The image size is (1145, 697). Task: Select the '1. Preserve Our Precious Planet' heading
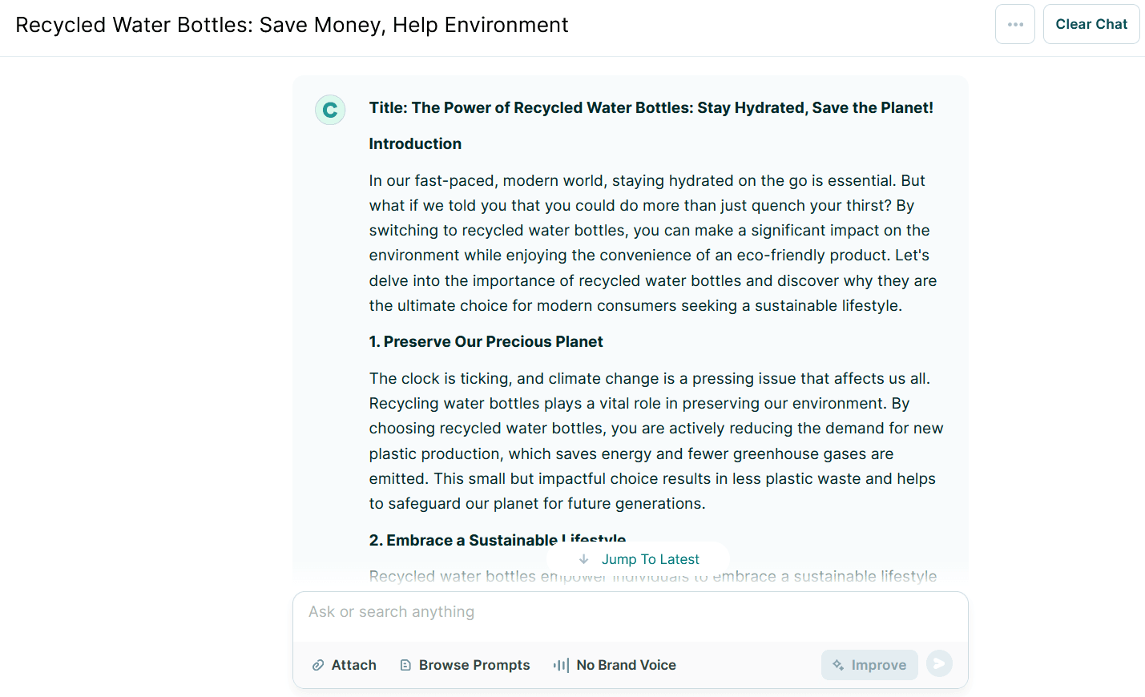(x=486, y=342)
